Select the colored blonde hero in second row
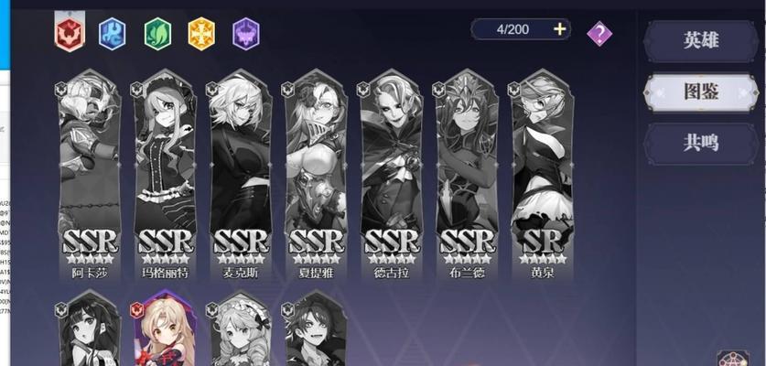The height and width of the screenshot is (366, 766). [165, 328]
